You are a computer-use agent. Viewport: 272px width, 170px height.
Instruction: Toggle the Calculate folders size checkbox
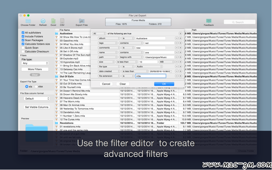pos(23,44)
